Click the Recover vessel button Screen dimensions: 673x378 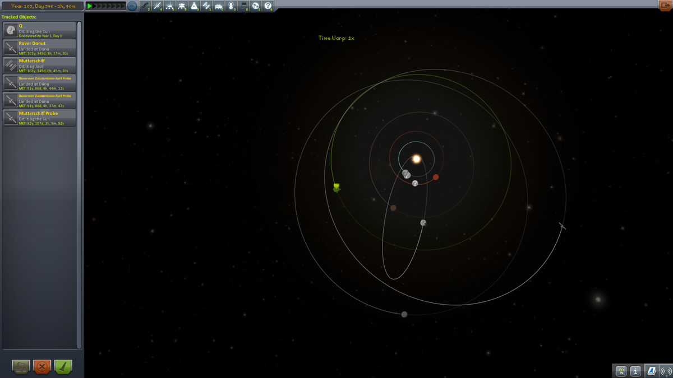22,367
